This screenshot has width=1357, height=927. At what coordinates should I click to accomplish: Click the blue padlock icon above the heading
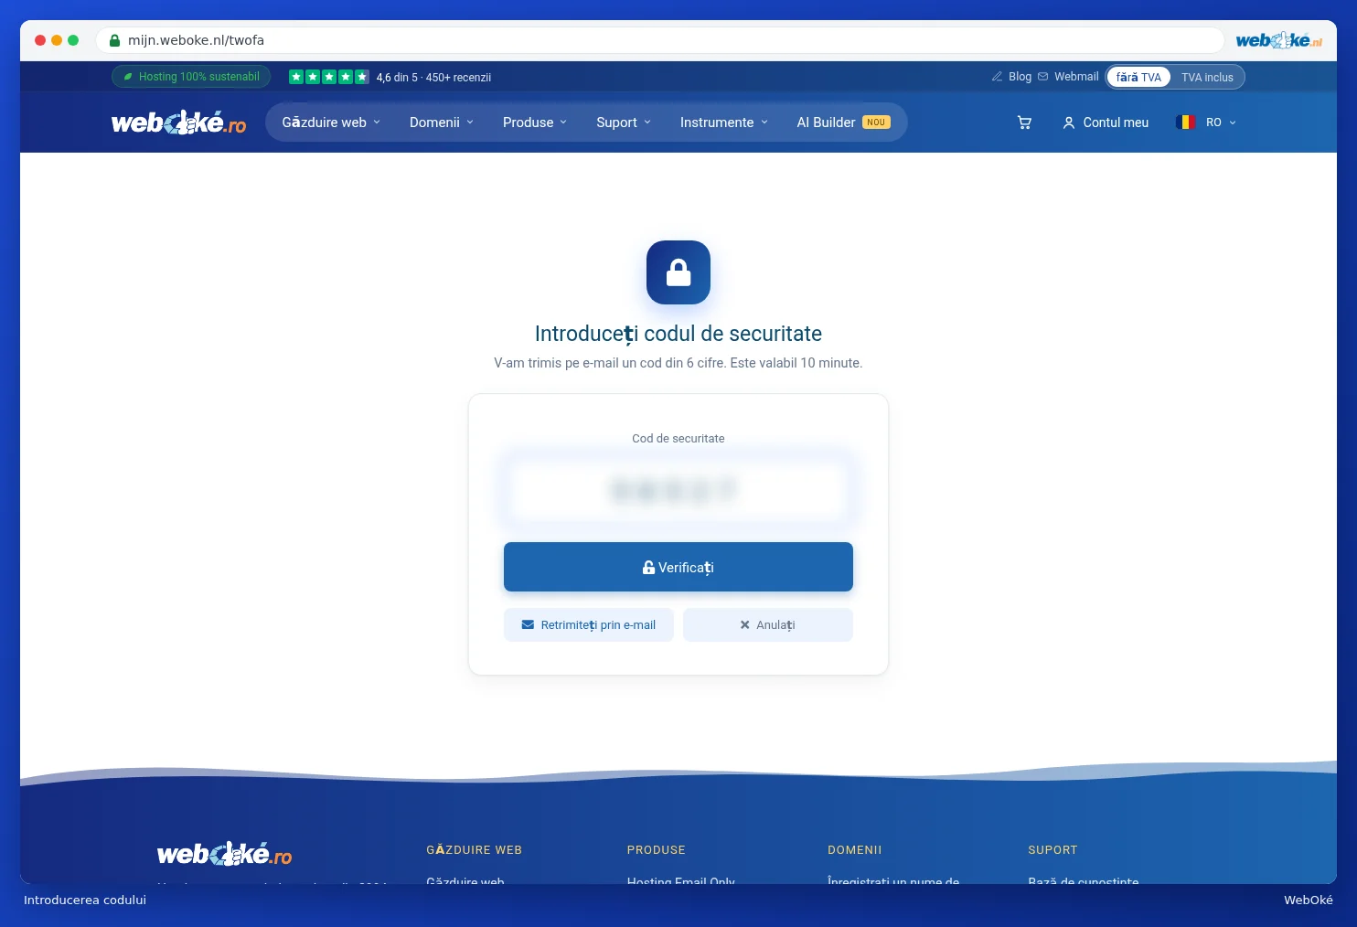[x=678, y=272]
